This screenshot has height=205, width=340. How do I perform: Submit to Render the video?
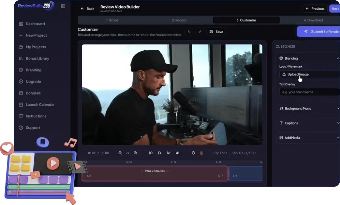tap(318, 32)
